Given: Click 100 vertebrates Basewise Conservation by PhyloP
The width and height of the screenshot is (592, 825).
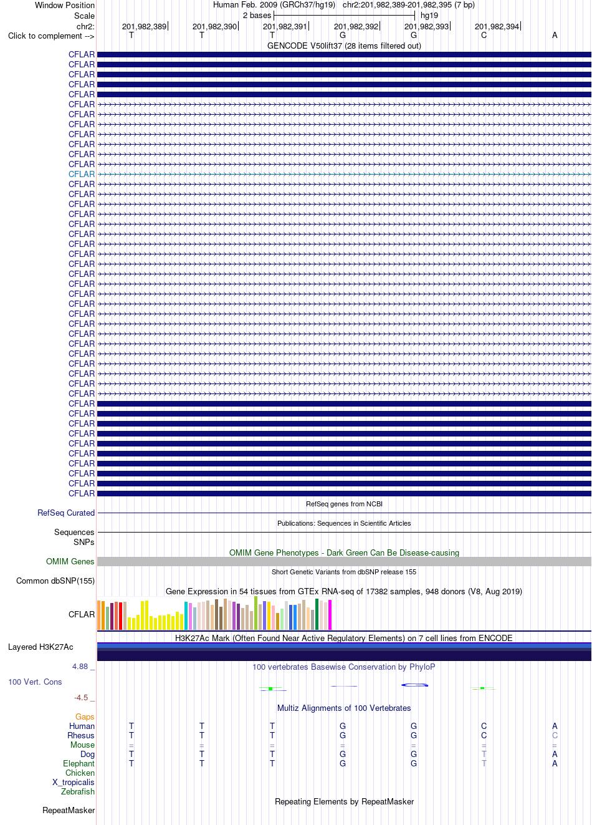Looking at the screenshot, I should coord(344,667).
